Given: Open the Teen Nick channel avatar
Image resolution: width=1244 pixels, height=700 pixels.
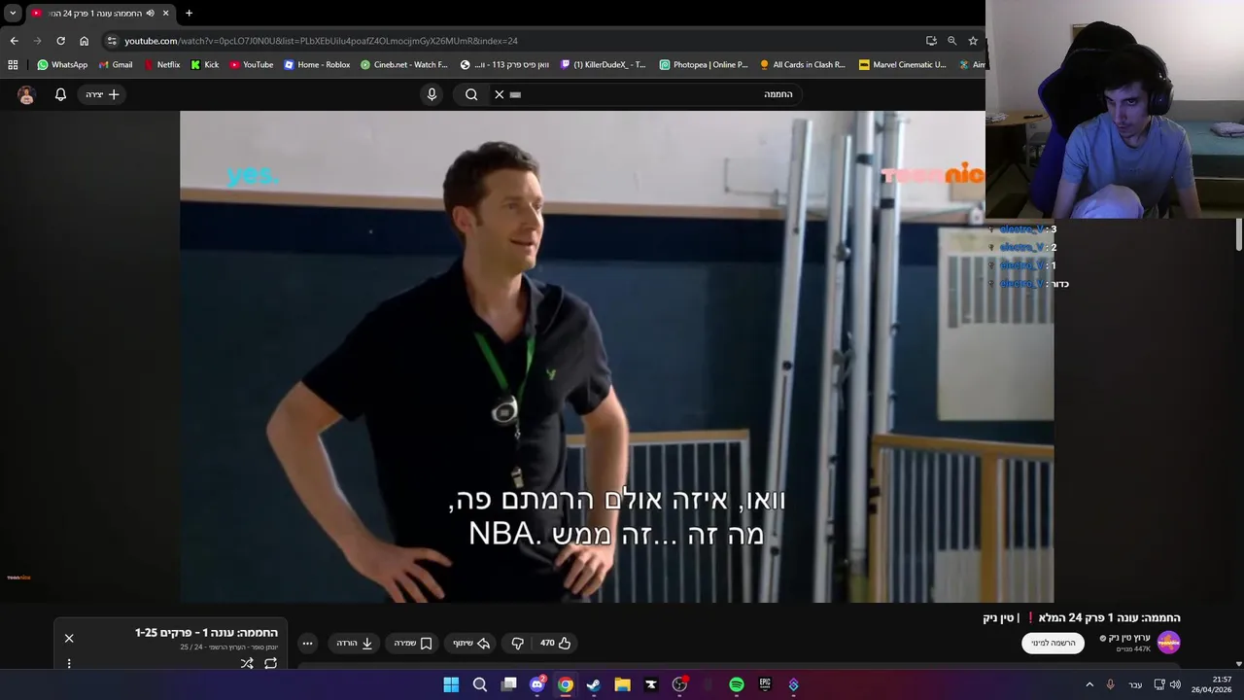Looking at the screenshot, I should coord(1168,643).
